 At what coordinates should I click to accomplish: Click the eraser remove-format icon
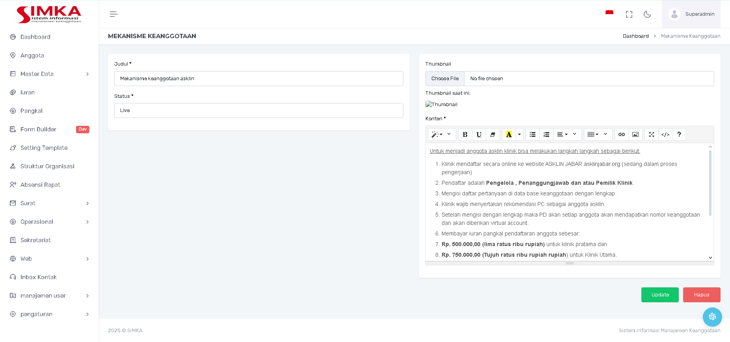coord(492,134)
